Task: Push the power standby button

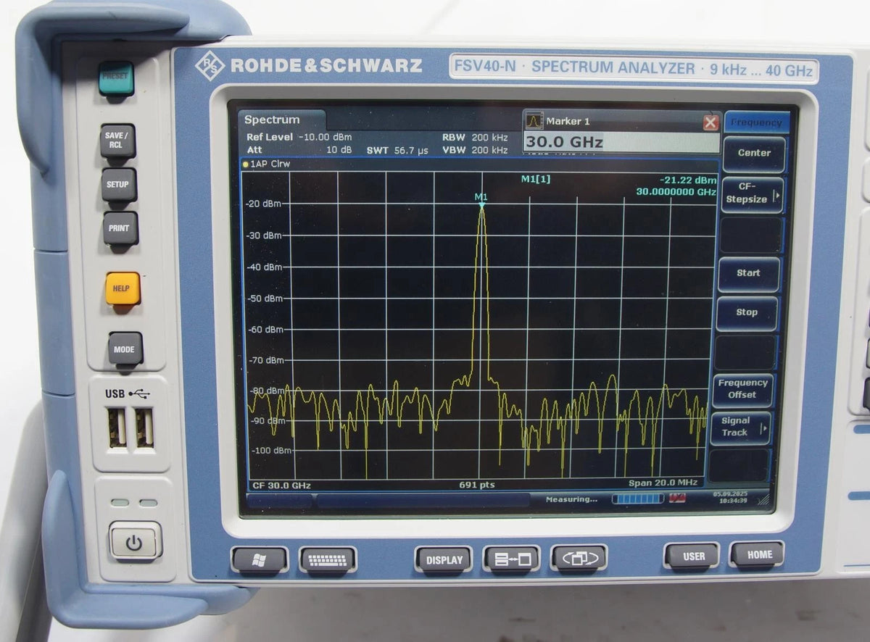Action: (x=136, y=541)
